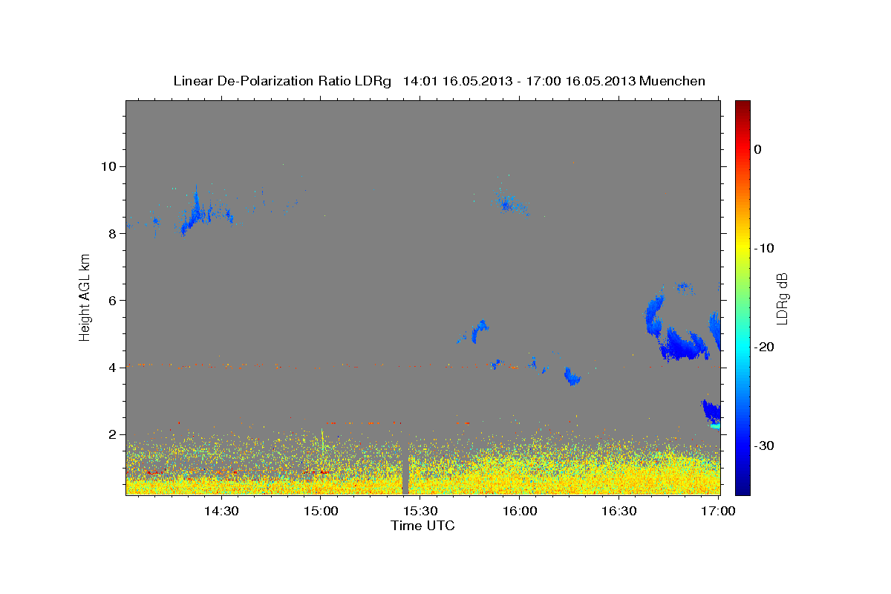Click the blue cloud echo near 15:55 at 9 km
The width and height of the screenshot is (891, 594).
[509, 202]
